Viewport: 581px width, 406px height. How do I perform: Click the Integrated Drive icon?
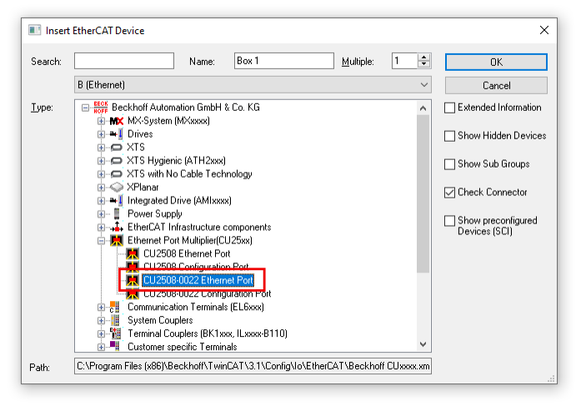(x=117, y=201)
